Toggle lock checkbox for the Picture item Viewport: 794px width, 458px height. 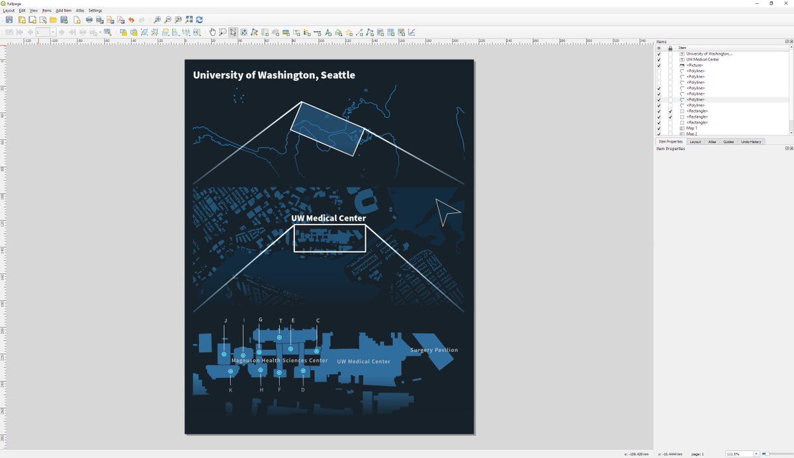tap(670, 66)
